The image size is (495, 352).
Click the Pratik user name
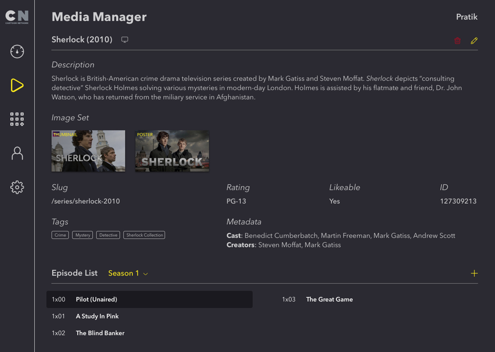pos(466,17)
